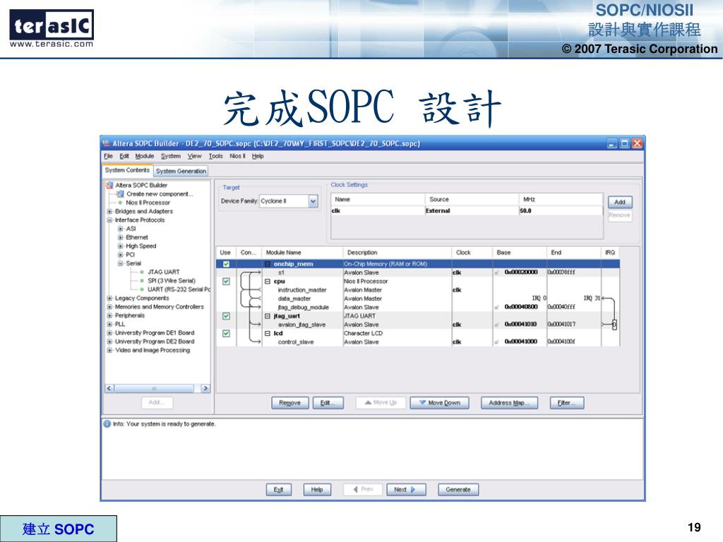Open the System menu
This screenshot has height=542, width=723.
171,156
